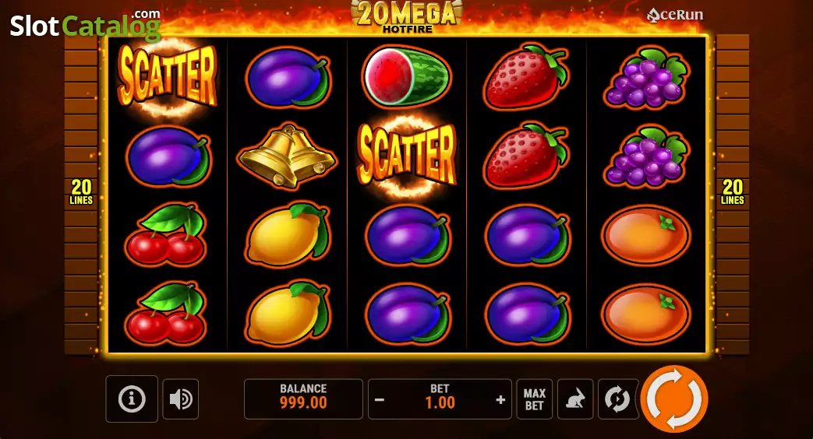This screenshot has width=813, height=439.
Task: Open the info paytable button
Action: point(132,399)
